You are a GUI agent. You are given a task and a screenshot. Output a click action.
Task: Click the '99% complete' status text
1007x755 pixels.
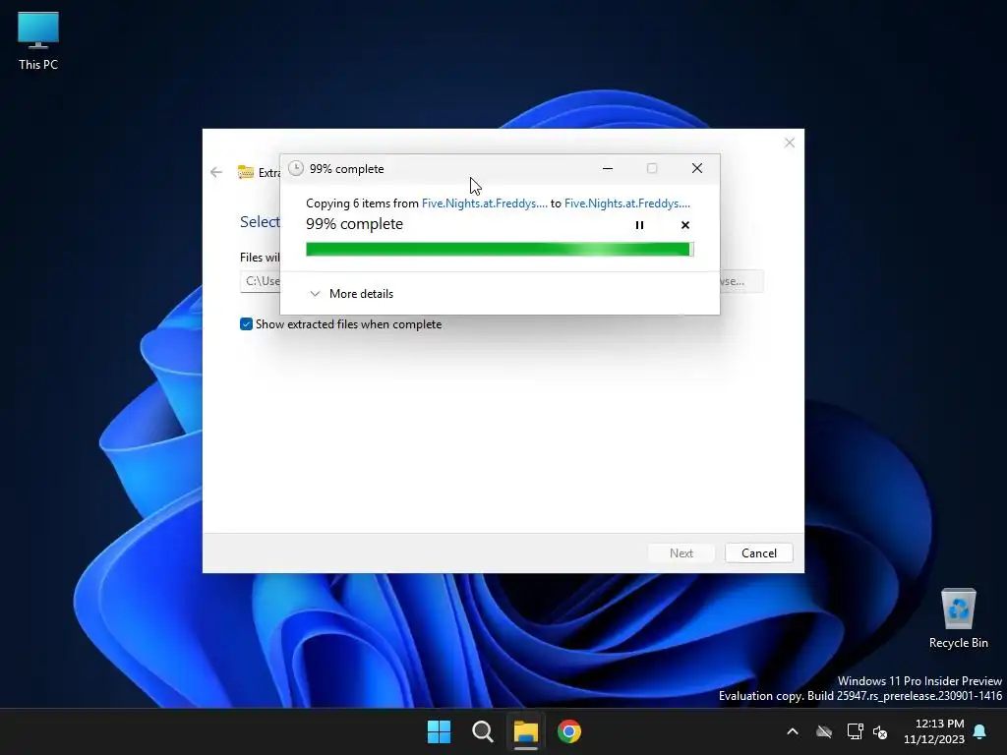(354, 224)
